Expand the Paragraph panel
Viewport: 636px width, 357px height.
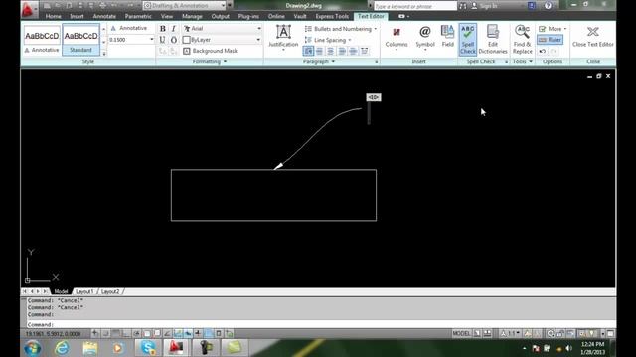click(319, 61)
